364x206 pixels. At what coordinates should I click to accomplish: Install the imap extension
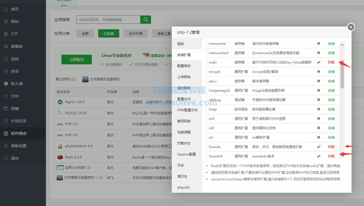[331, 109]
